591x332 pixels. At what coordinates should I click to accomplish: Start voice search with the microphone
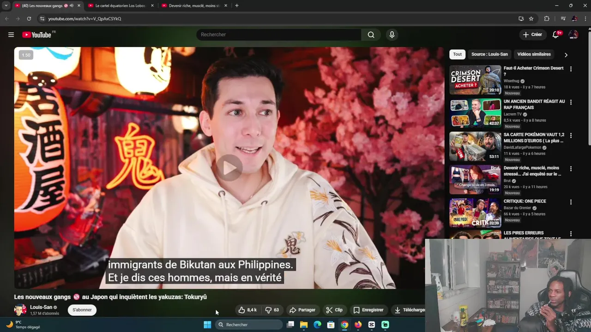click(392, 35)
